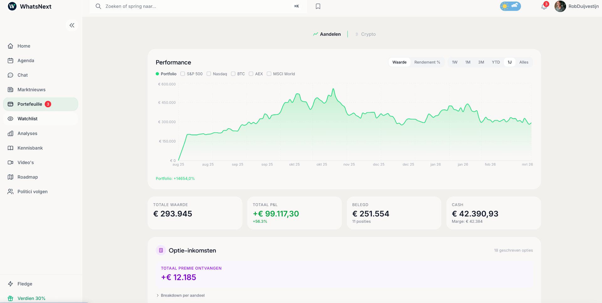
Task: Open the Politici volgen section
Action: [32, 191]
